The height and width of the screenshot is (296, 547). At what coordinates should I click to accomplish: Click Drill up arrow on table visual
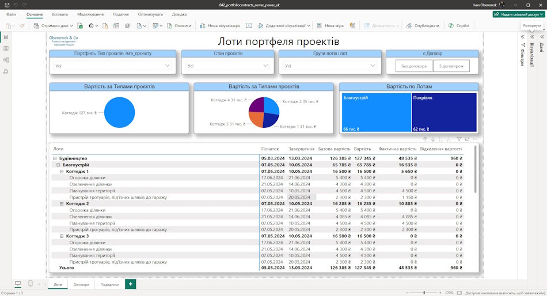point(425,139)
